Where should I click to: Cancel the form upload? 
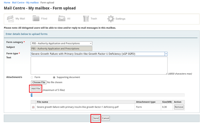[106, 118]
